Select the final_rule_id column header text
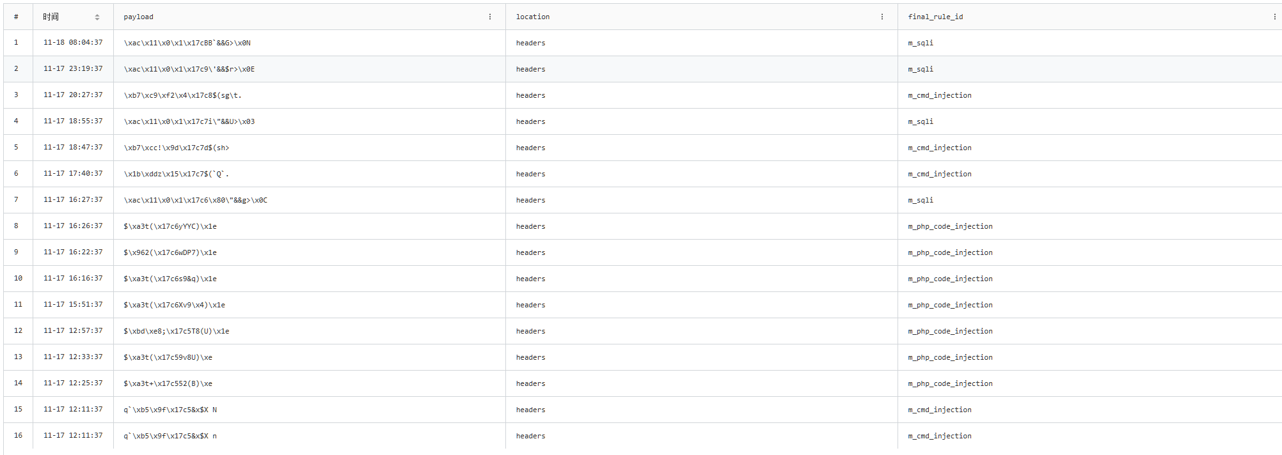This screenshot has width=1282, height=455. coord(935,17)
